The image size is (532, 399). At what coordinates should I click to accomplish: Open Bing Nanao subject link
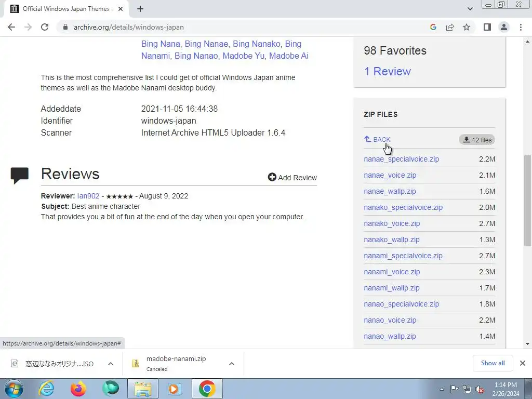196,56
